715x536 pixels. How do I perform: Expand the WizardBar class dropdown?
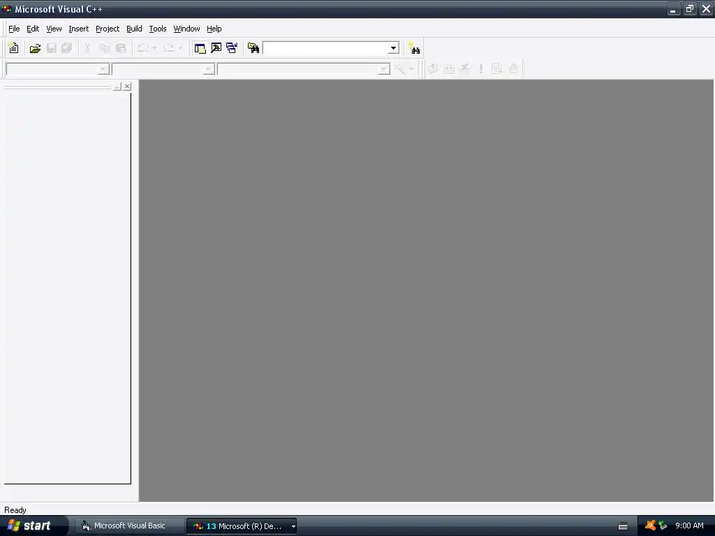[103, 69]
